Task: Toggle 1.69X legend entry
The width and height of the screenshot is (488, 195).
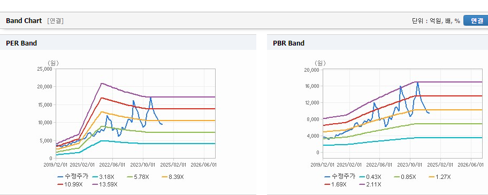Action: pyautogui.click(x=335, y=184)
